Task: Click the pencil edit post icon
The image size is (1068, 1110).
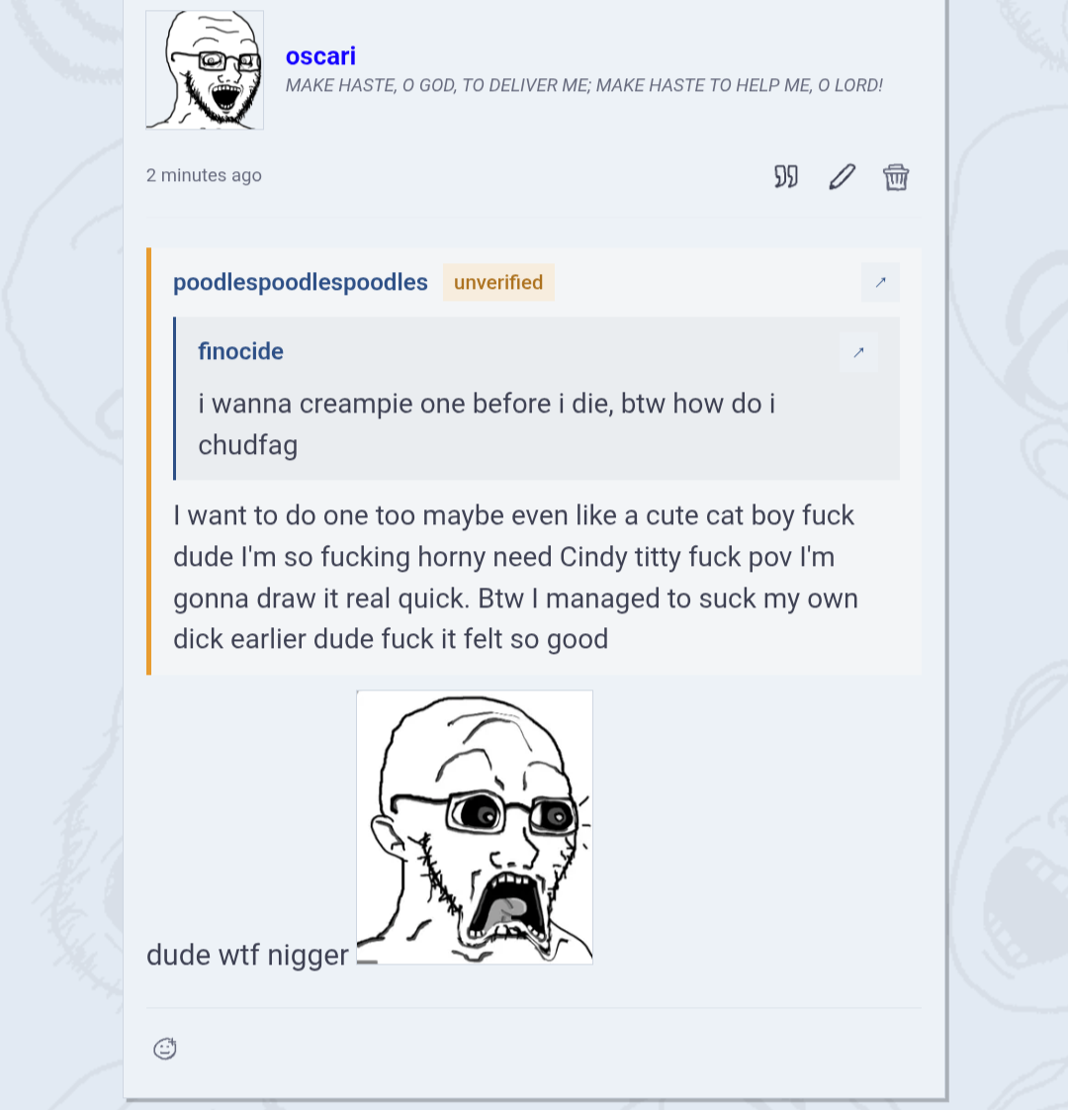Action: (842, 176)
